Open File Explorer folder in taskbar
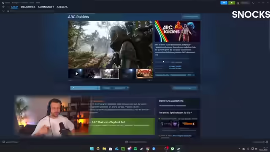 [x=104, y=149]
